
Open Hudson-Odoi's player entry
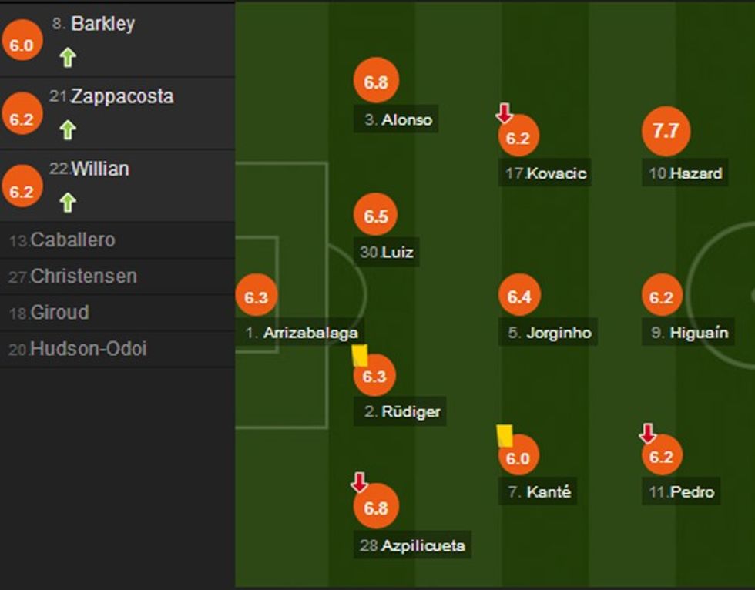(88, 349)
